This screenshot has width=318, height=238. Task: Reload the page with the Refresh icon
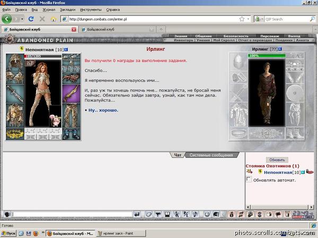pyautogui.click(x=31, y=19)
